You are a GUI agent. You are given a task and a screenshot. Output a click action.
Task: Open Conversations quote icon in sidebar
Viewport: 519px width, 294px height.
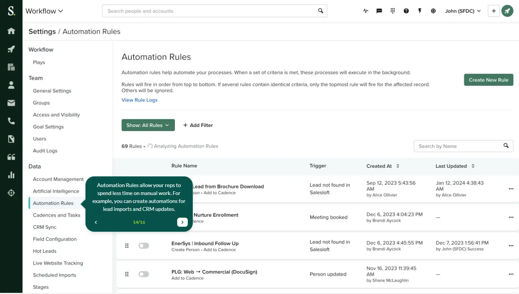click(x=11, y=157)
